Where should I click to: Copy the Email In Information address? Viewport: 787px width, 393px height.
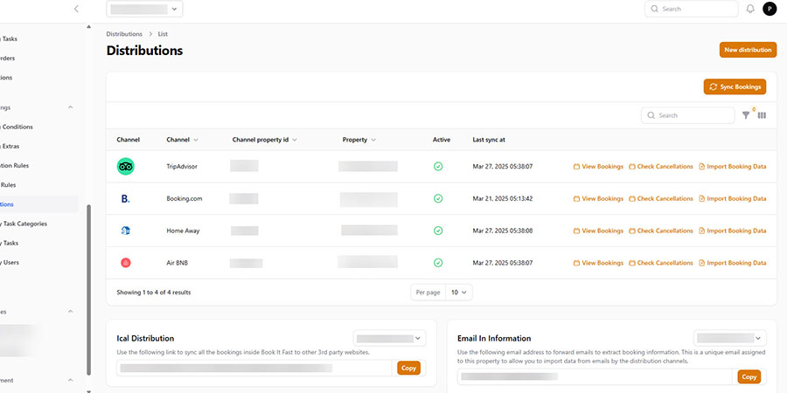[749, 376]
